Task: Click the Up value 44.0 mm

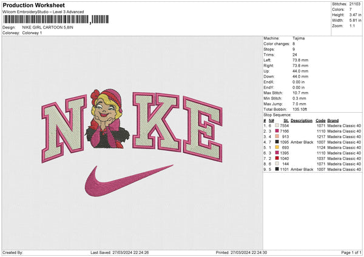Action: pyautogui.click(x=300, y=71)
